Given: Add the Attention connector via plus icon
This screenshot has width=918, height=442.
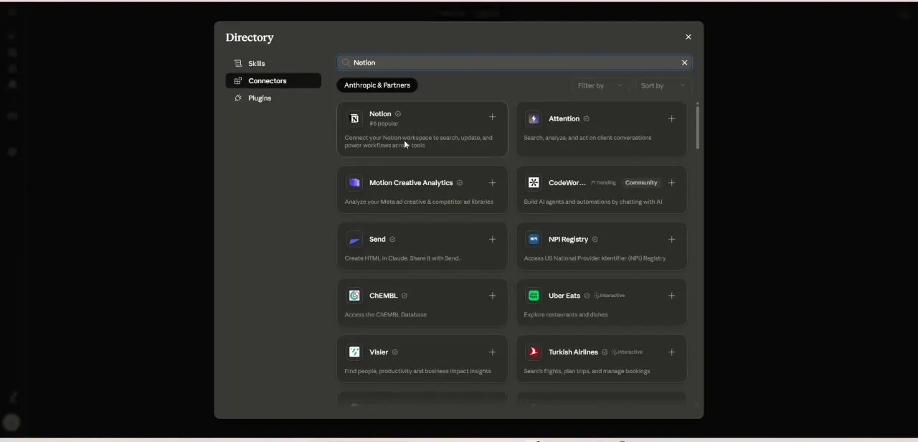Looking at the screenshot, I should (671, 118).
